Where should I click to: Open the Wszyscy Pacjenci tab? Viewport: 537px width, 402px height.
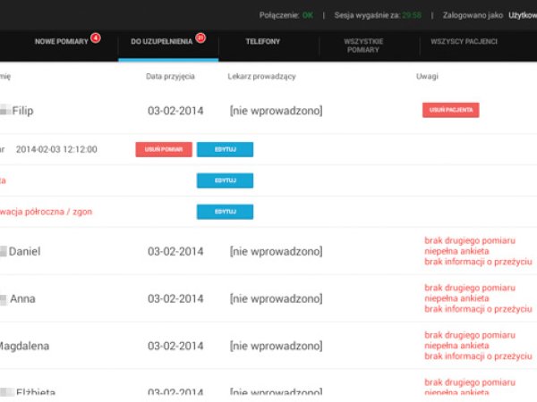click(464, 42)
